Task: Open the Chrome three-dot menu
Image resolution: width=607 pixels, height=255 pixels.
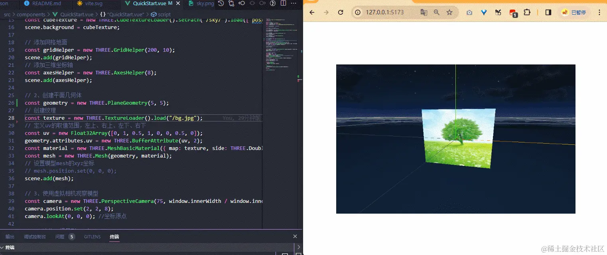Action: (599, 12)
